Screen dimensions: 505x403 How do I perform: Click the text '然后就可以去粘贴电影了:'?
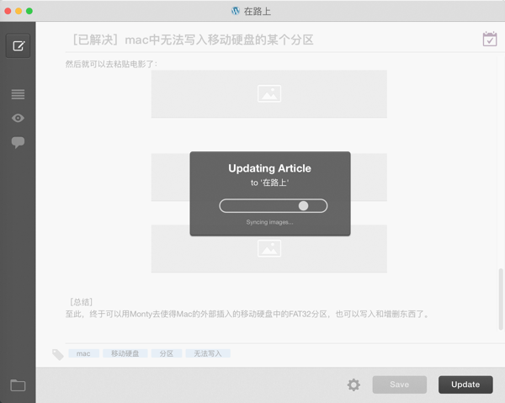111,64
